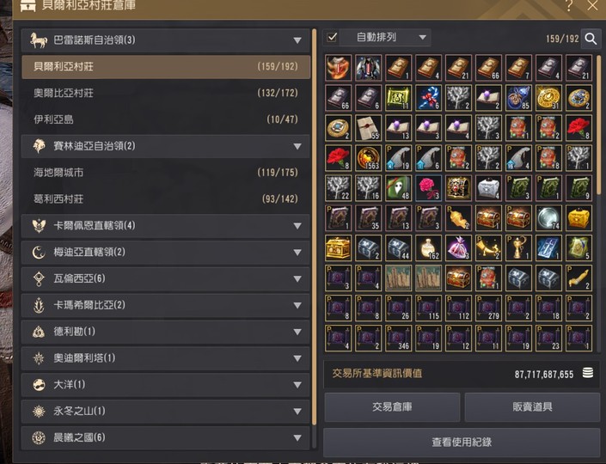Click the 販賣道具 sell items button
The height and width of the screenshot is (464, 606).
[532, 406]
